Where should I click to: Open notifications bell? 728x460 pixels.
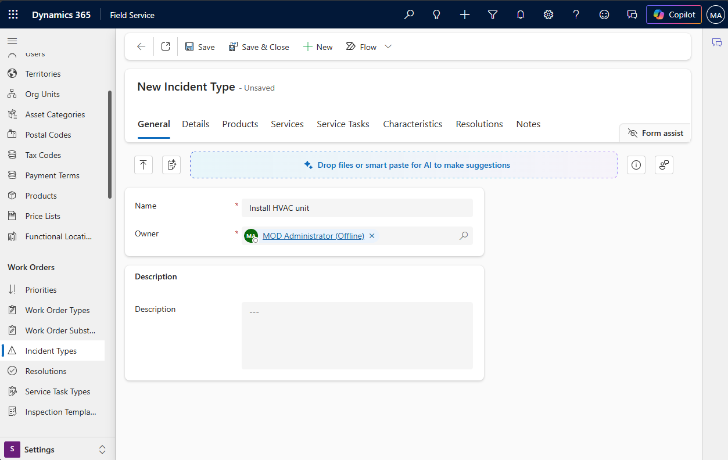pos(521,15)
